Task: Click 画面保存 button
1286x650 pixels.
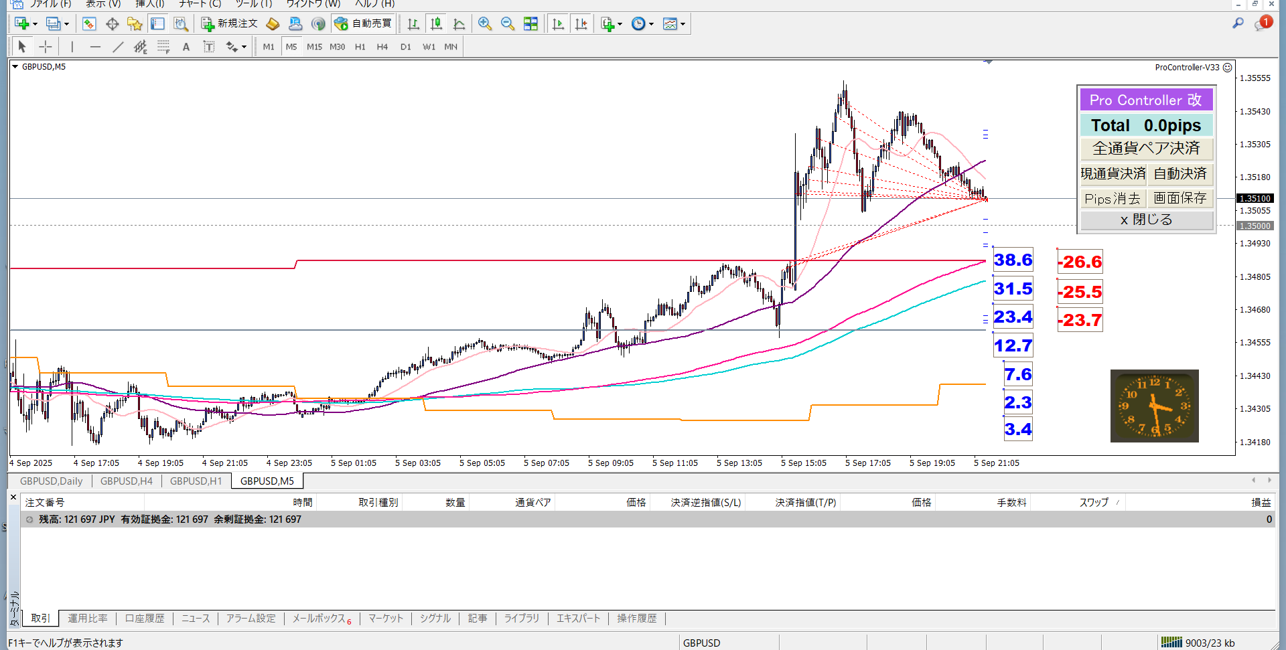Action: pos(1180,199)
